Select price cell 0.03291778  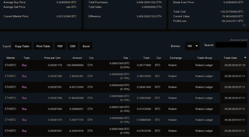click(55, 65)
